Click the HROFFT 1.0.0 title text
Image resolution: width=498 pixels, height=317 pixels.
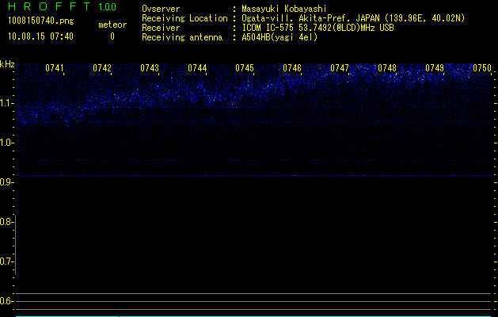(62, 6)
